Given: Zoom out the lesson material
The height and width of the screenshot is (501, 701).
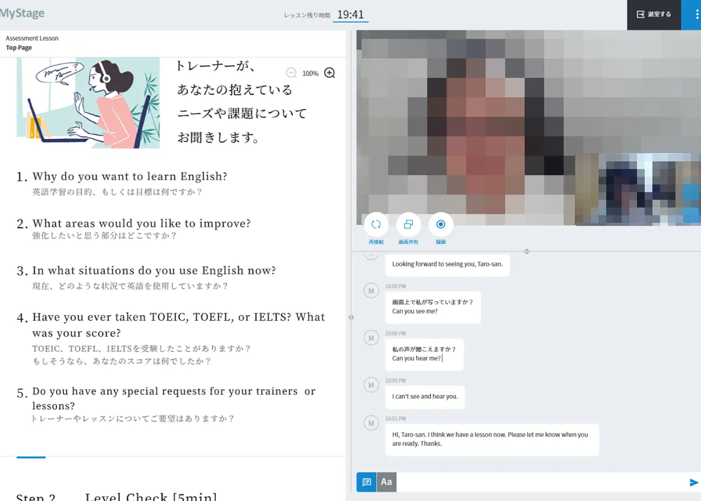Looking at the screenshot, I should pyautogui.click(x=291, y=73).
